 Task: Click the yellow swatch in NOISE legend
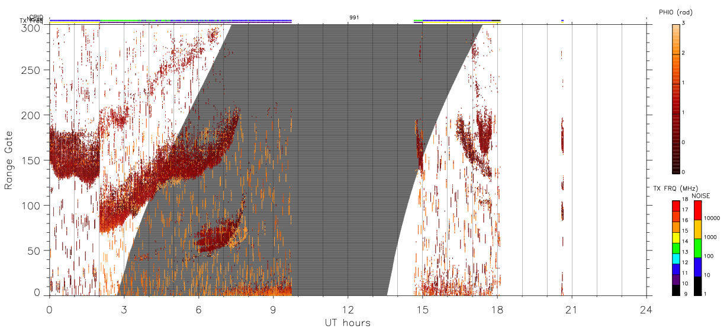click(697, 229)
